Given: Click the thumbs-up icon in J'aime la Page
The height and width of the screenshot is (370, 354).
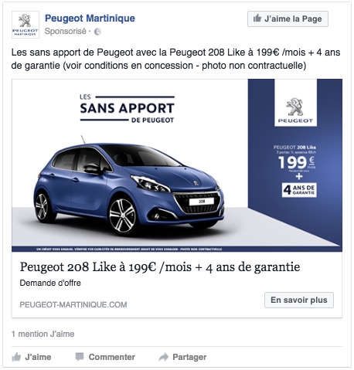Looking at the screenshot, I should [257, 19].
